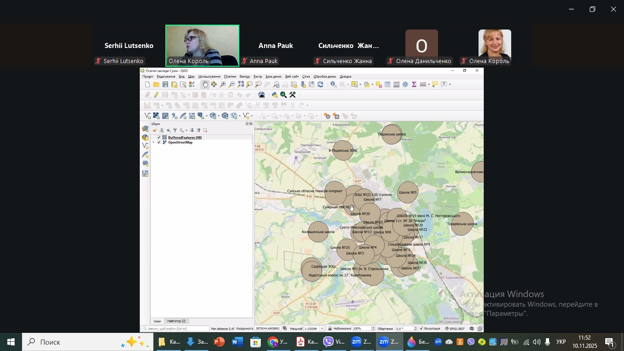Click the Identify Features tool

point(333,84)
